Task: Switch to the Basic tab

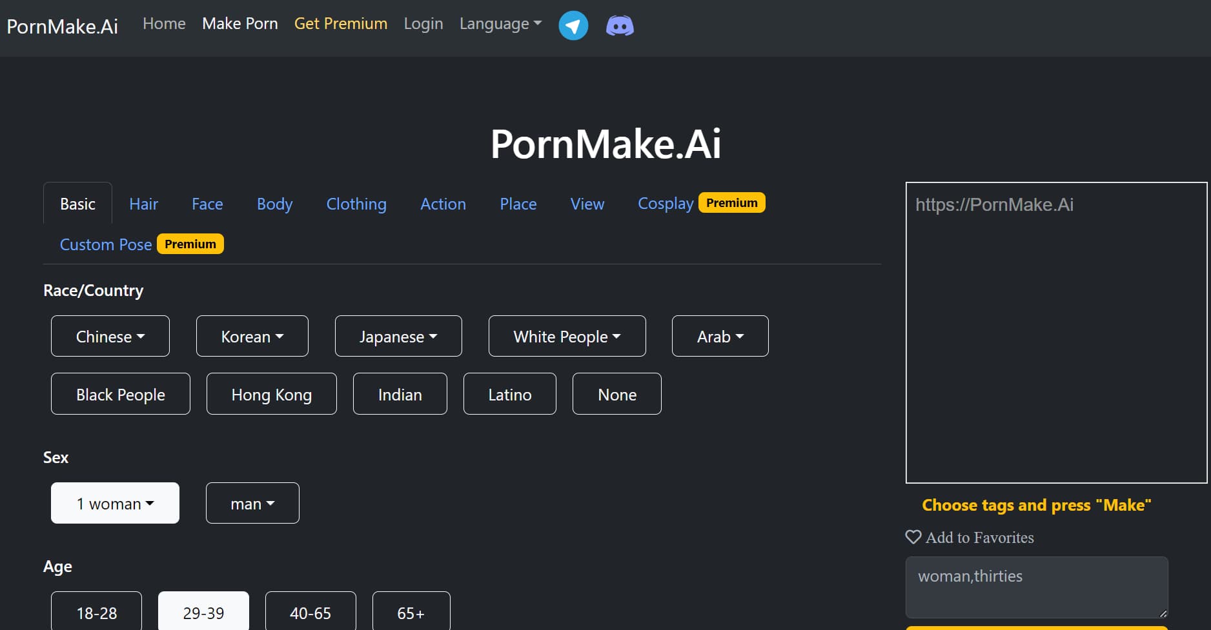Action: point(77,204)
